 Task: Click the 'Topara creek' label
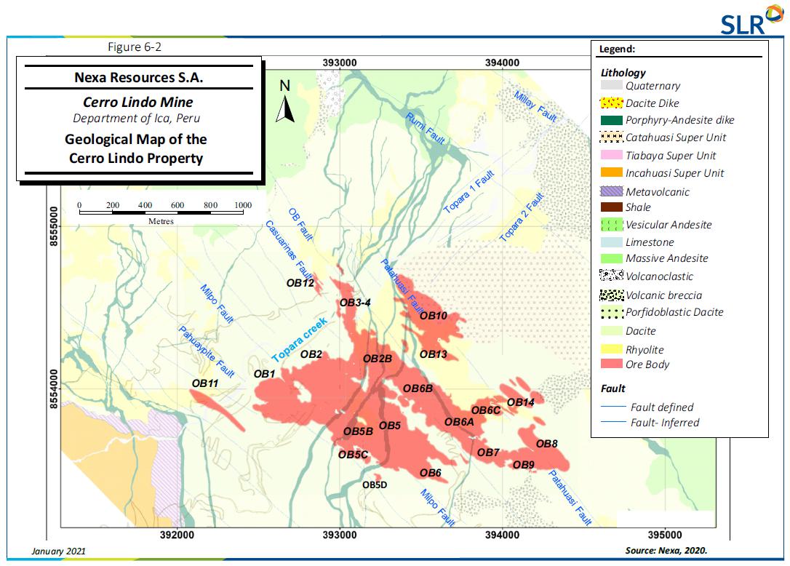[x=300, y=339]
